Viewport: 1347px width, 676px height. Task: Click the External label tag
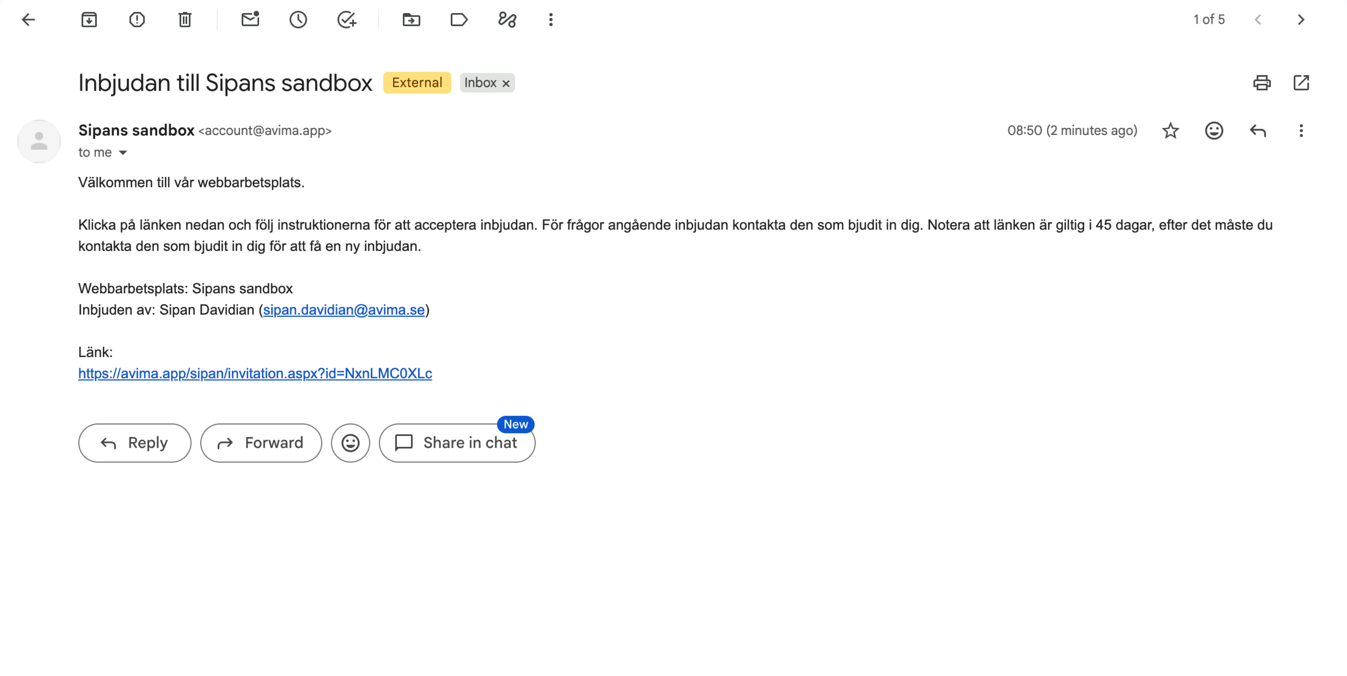point(417,83)
